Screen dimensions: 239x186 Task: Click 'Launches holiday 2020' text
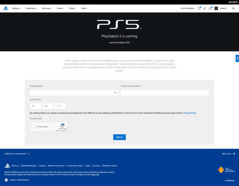119,42
